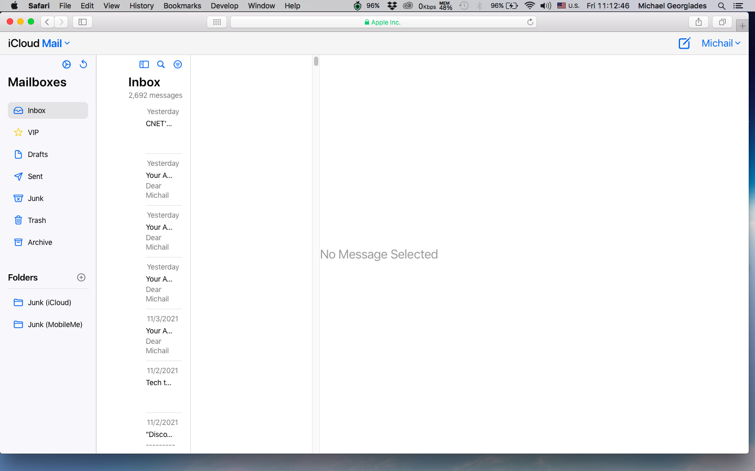Click the MEM 48% memory monitor

click(446, 6)
